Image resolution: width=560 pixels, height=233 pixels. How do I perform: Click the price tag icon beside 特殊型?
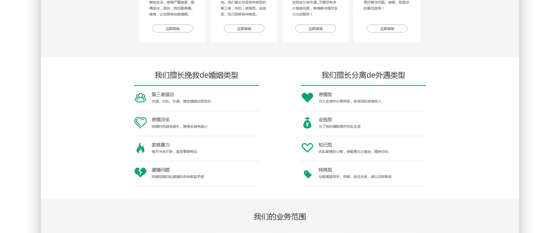click(307, 174)
